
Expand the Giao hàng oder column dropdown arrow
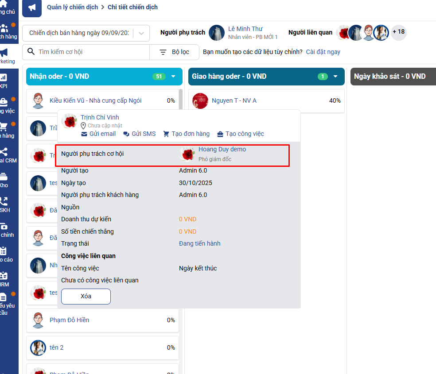[335, 77]
